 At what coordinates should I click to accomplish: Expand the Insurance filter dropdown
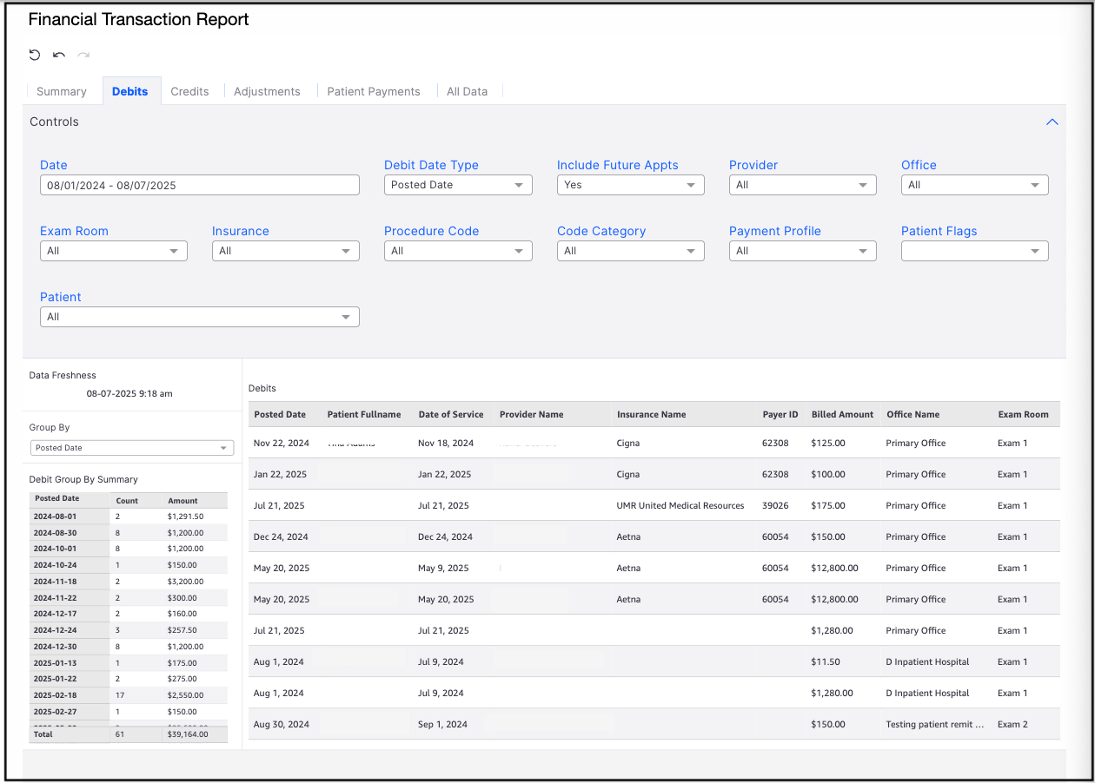[x=285, y=251]
